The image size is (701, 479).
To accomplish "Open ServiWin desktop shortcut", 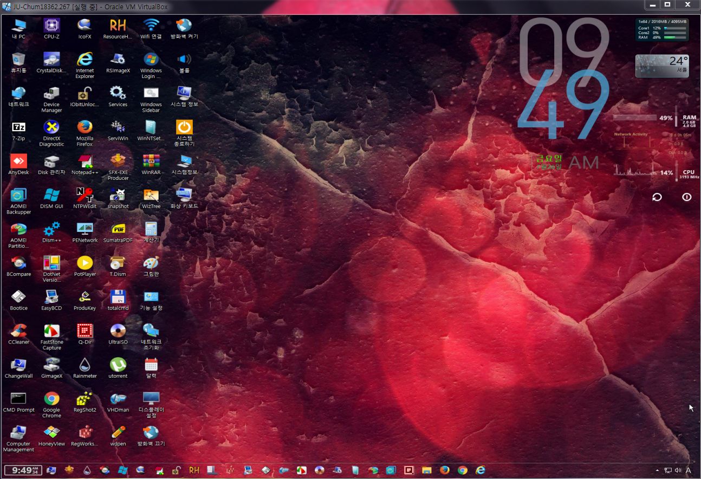I will coord(118,131).
